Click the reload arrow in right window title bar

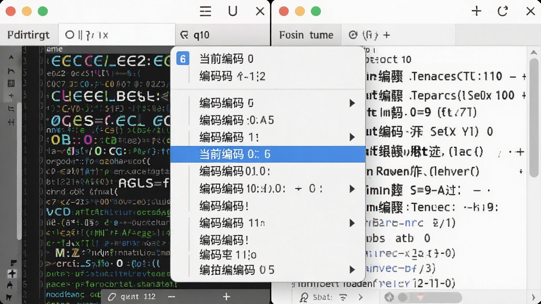pos(503,11)
